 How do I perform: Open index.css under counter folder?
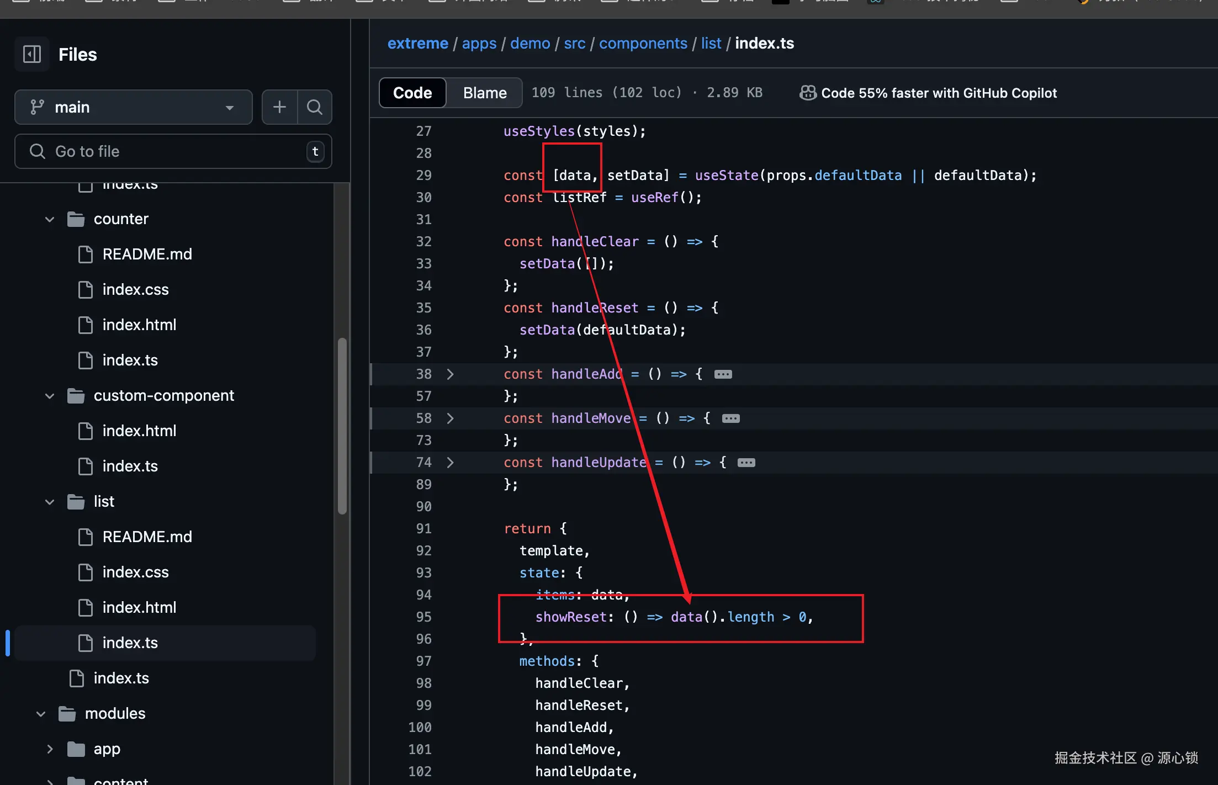pos(135,289)
